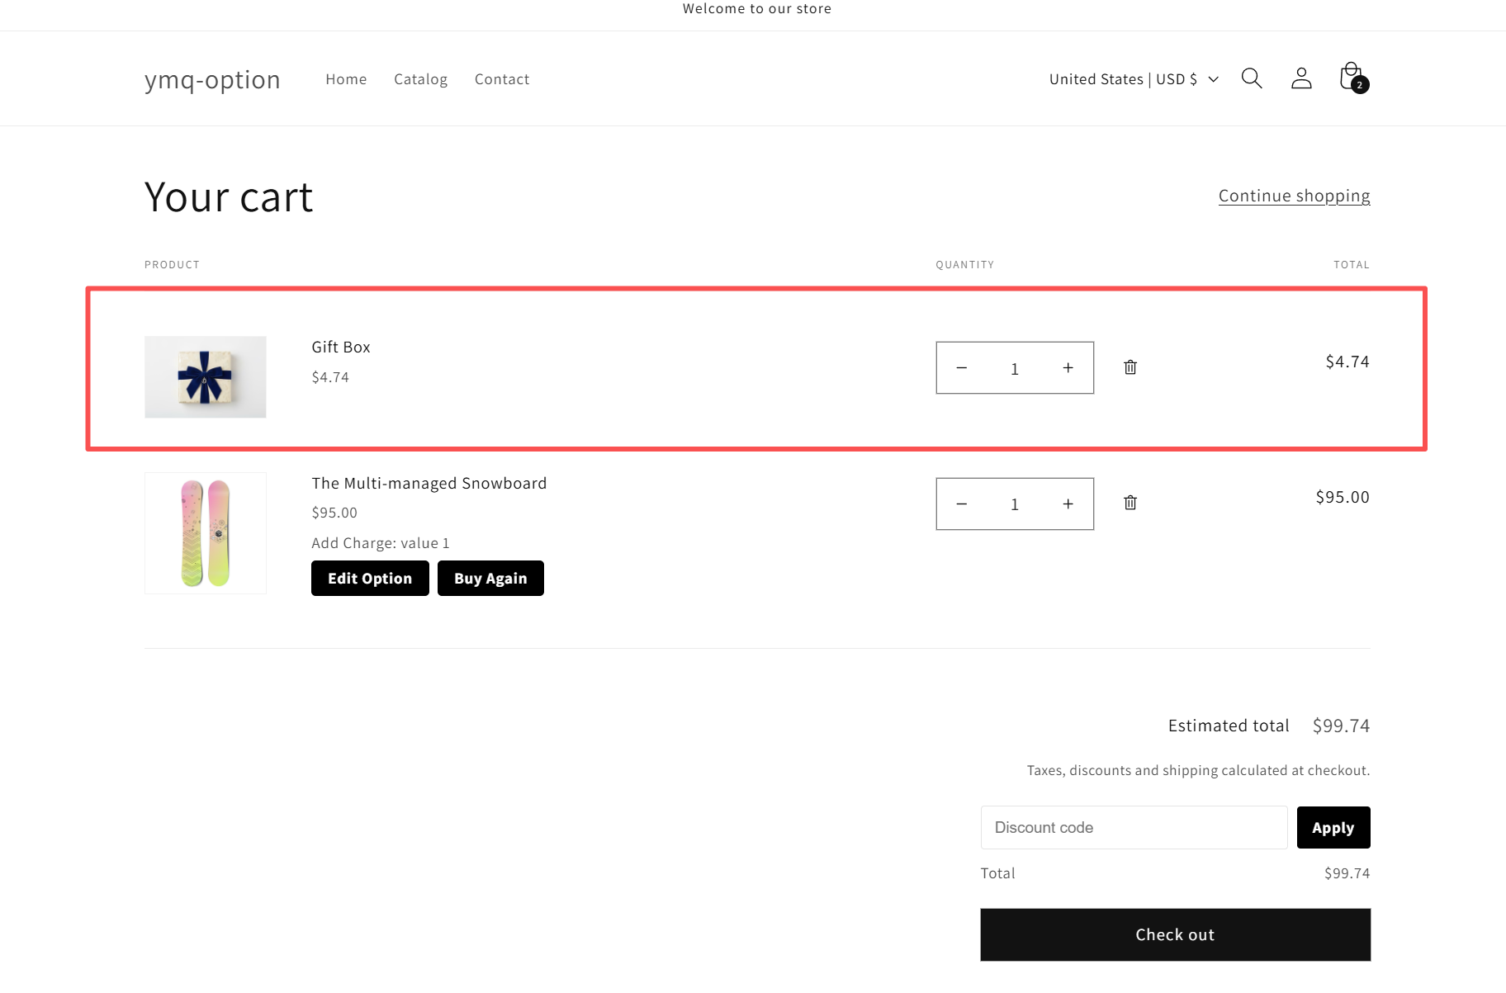Open the Catalog menu item
The height and width of the screenshot is (993, 1506).
[x=420, y=79]
